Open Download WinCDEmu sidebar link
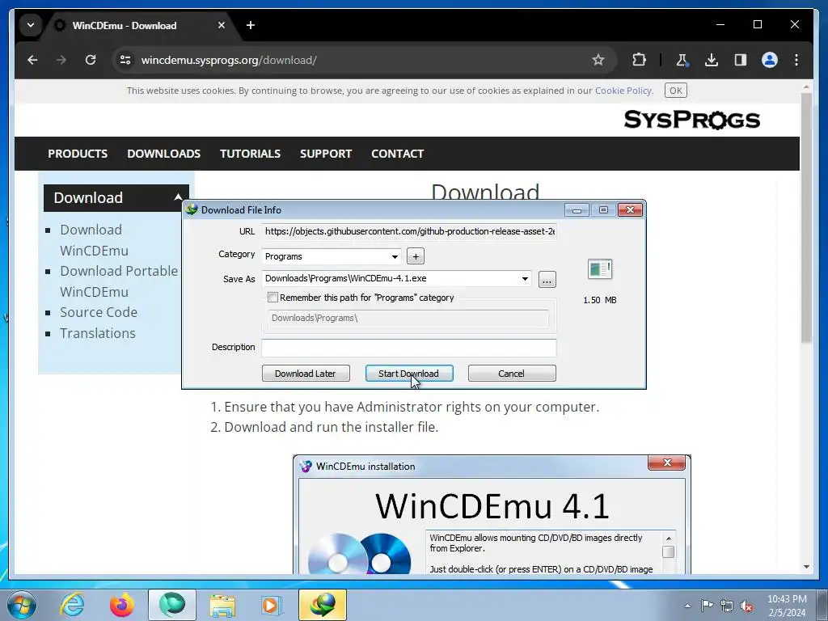The image size is (828, 621). (x=94, y=240)
